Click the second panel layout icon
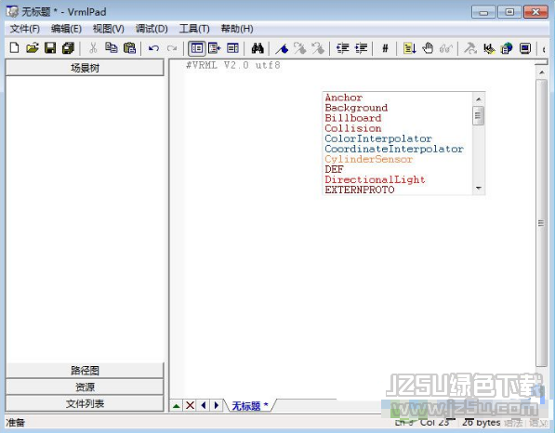555x433 pixels. point(215,47)
